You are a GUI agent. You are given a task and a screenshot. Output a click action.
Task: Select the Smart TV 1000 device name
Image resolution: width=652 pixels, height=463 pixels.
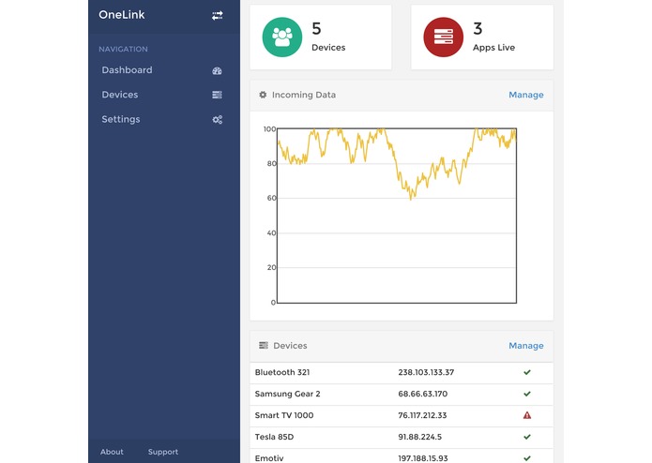(x=284, y=415)
